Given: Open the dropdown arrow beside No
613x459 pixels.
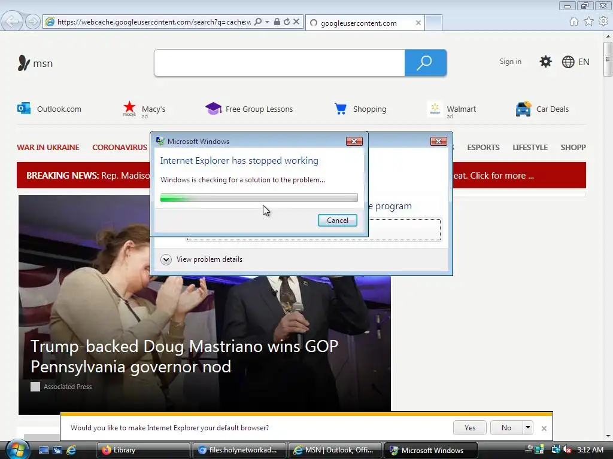Looking at the screenshot, I should coord(528,428).
